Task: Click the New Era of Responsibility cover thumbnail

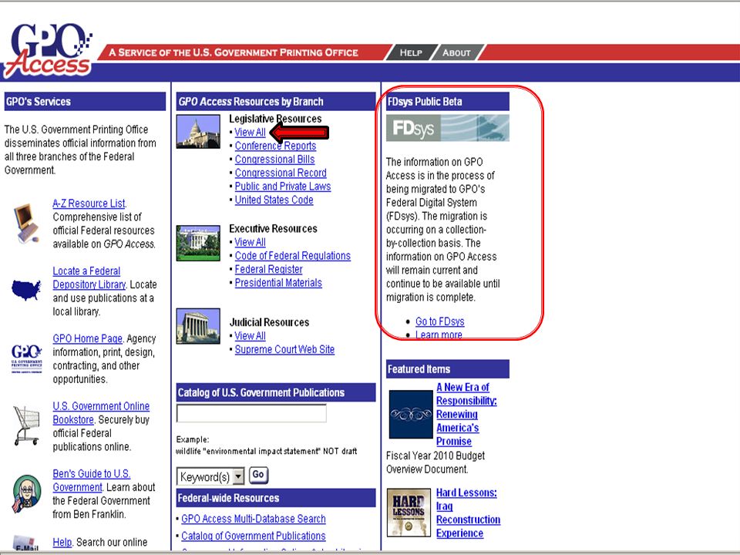Action: coord(411,415)
